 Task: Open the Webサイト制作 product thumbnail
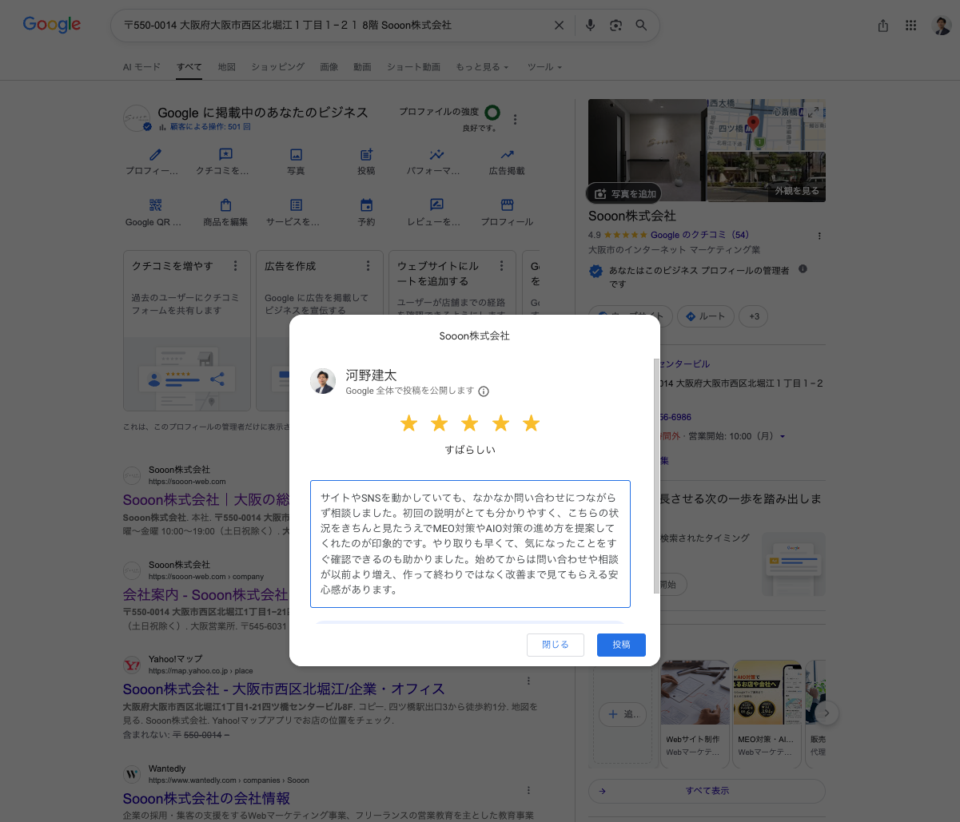tap(695, 692)
